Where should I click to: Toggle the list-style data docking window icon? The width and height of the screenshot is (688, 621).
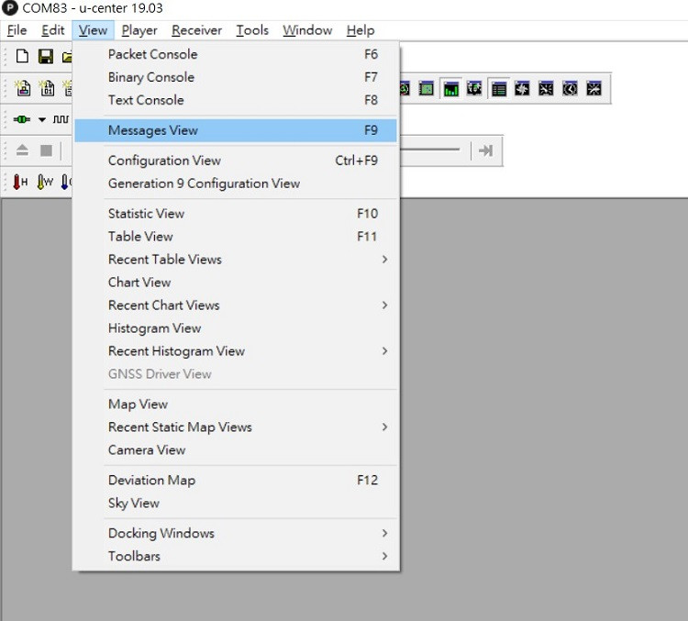[x=499, y=89]
